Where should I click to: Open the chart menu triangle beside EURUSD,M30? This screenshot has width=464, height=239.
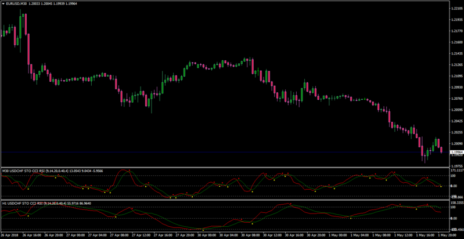(x=3, y=4)
